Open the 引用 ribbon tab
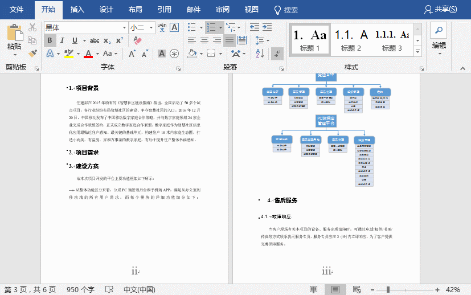This screenshot has height=295, width=471. 165,10
